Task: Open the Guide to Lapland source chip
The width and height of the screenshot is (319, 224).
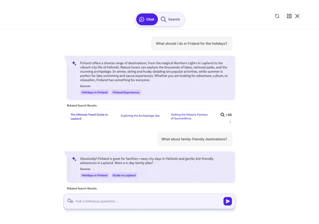Action: (x=124, y=175)
